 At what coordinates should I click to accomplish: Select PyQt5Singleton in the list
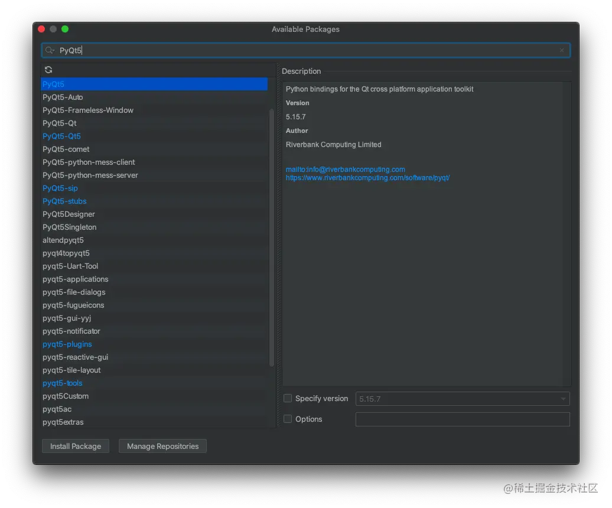[155, 227]
